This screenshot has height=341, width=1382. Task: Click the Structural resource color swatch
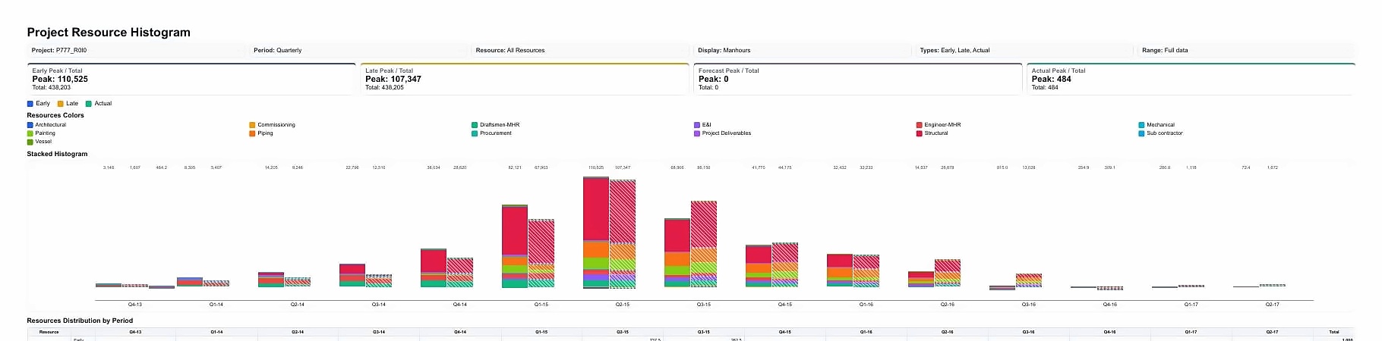pos(920,133)
